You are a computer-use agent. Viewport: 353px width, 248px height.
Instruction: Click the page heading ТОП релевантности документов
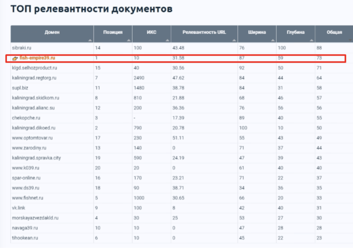tap(91, 9)
